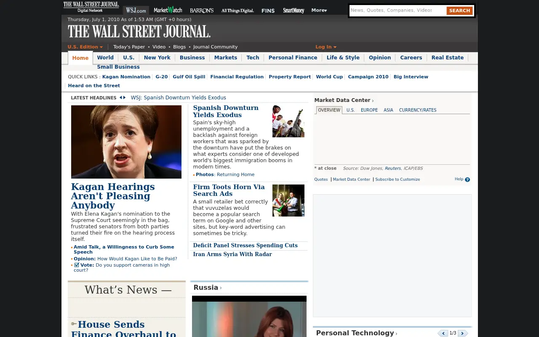Open the Quotes link under market data
Screen dimensions: 539x337
pos(321,179)
